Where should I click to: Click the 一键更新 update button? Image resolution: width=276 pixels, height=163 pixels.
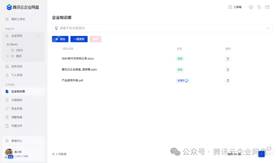pyautogui.click(x=79, y=39)
